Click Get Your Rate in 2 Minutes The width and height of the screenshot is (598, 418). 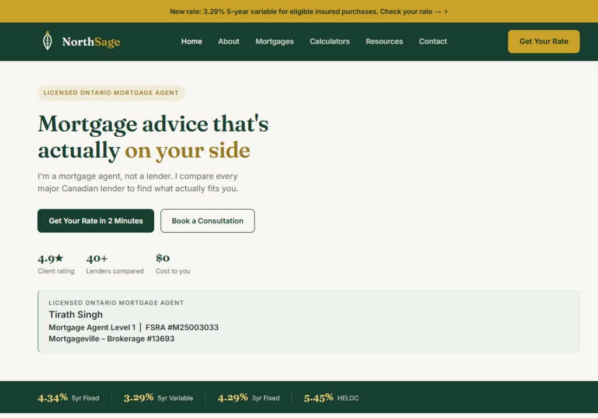tap(96, 220)
